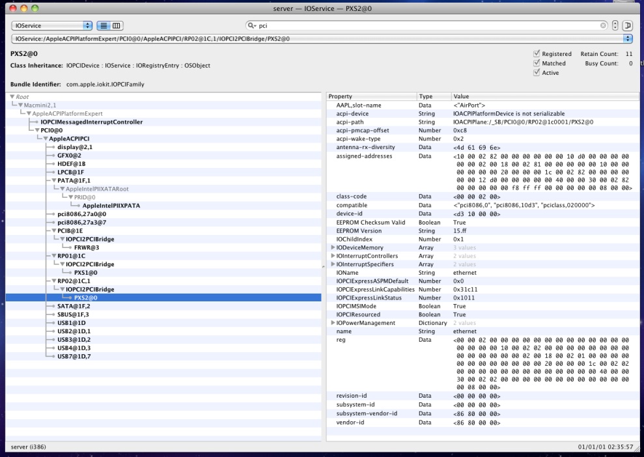The width and height of the screenshot is (644, 457).
Task: Select the device-id property row
Action: 483,214
